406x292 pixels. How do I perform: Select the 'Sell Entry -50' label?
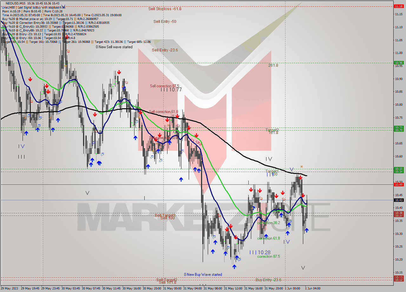click(x=165, y=22)
